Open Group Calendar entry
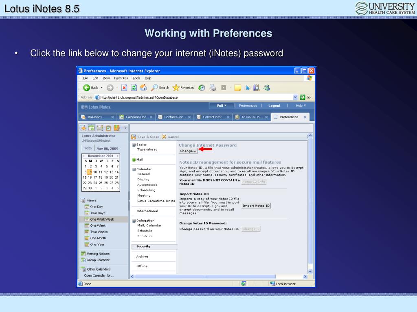 tap(95, 260)
